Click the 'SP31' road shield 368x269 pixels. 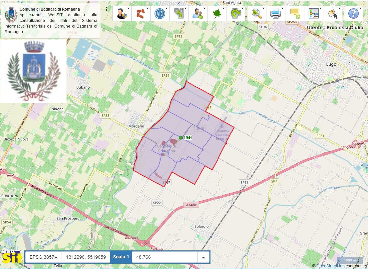pos(320,136)
